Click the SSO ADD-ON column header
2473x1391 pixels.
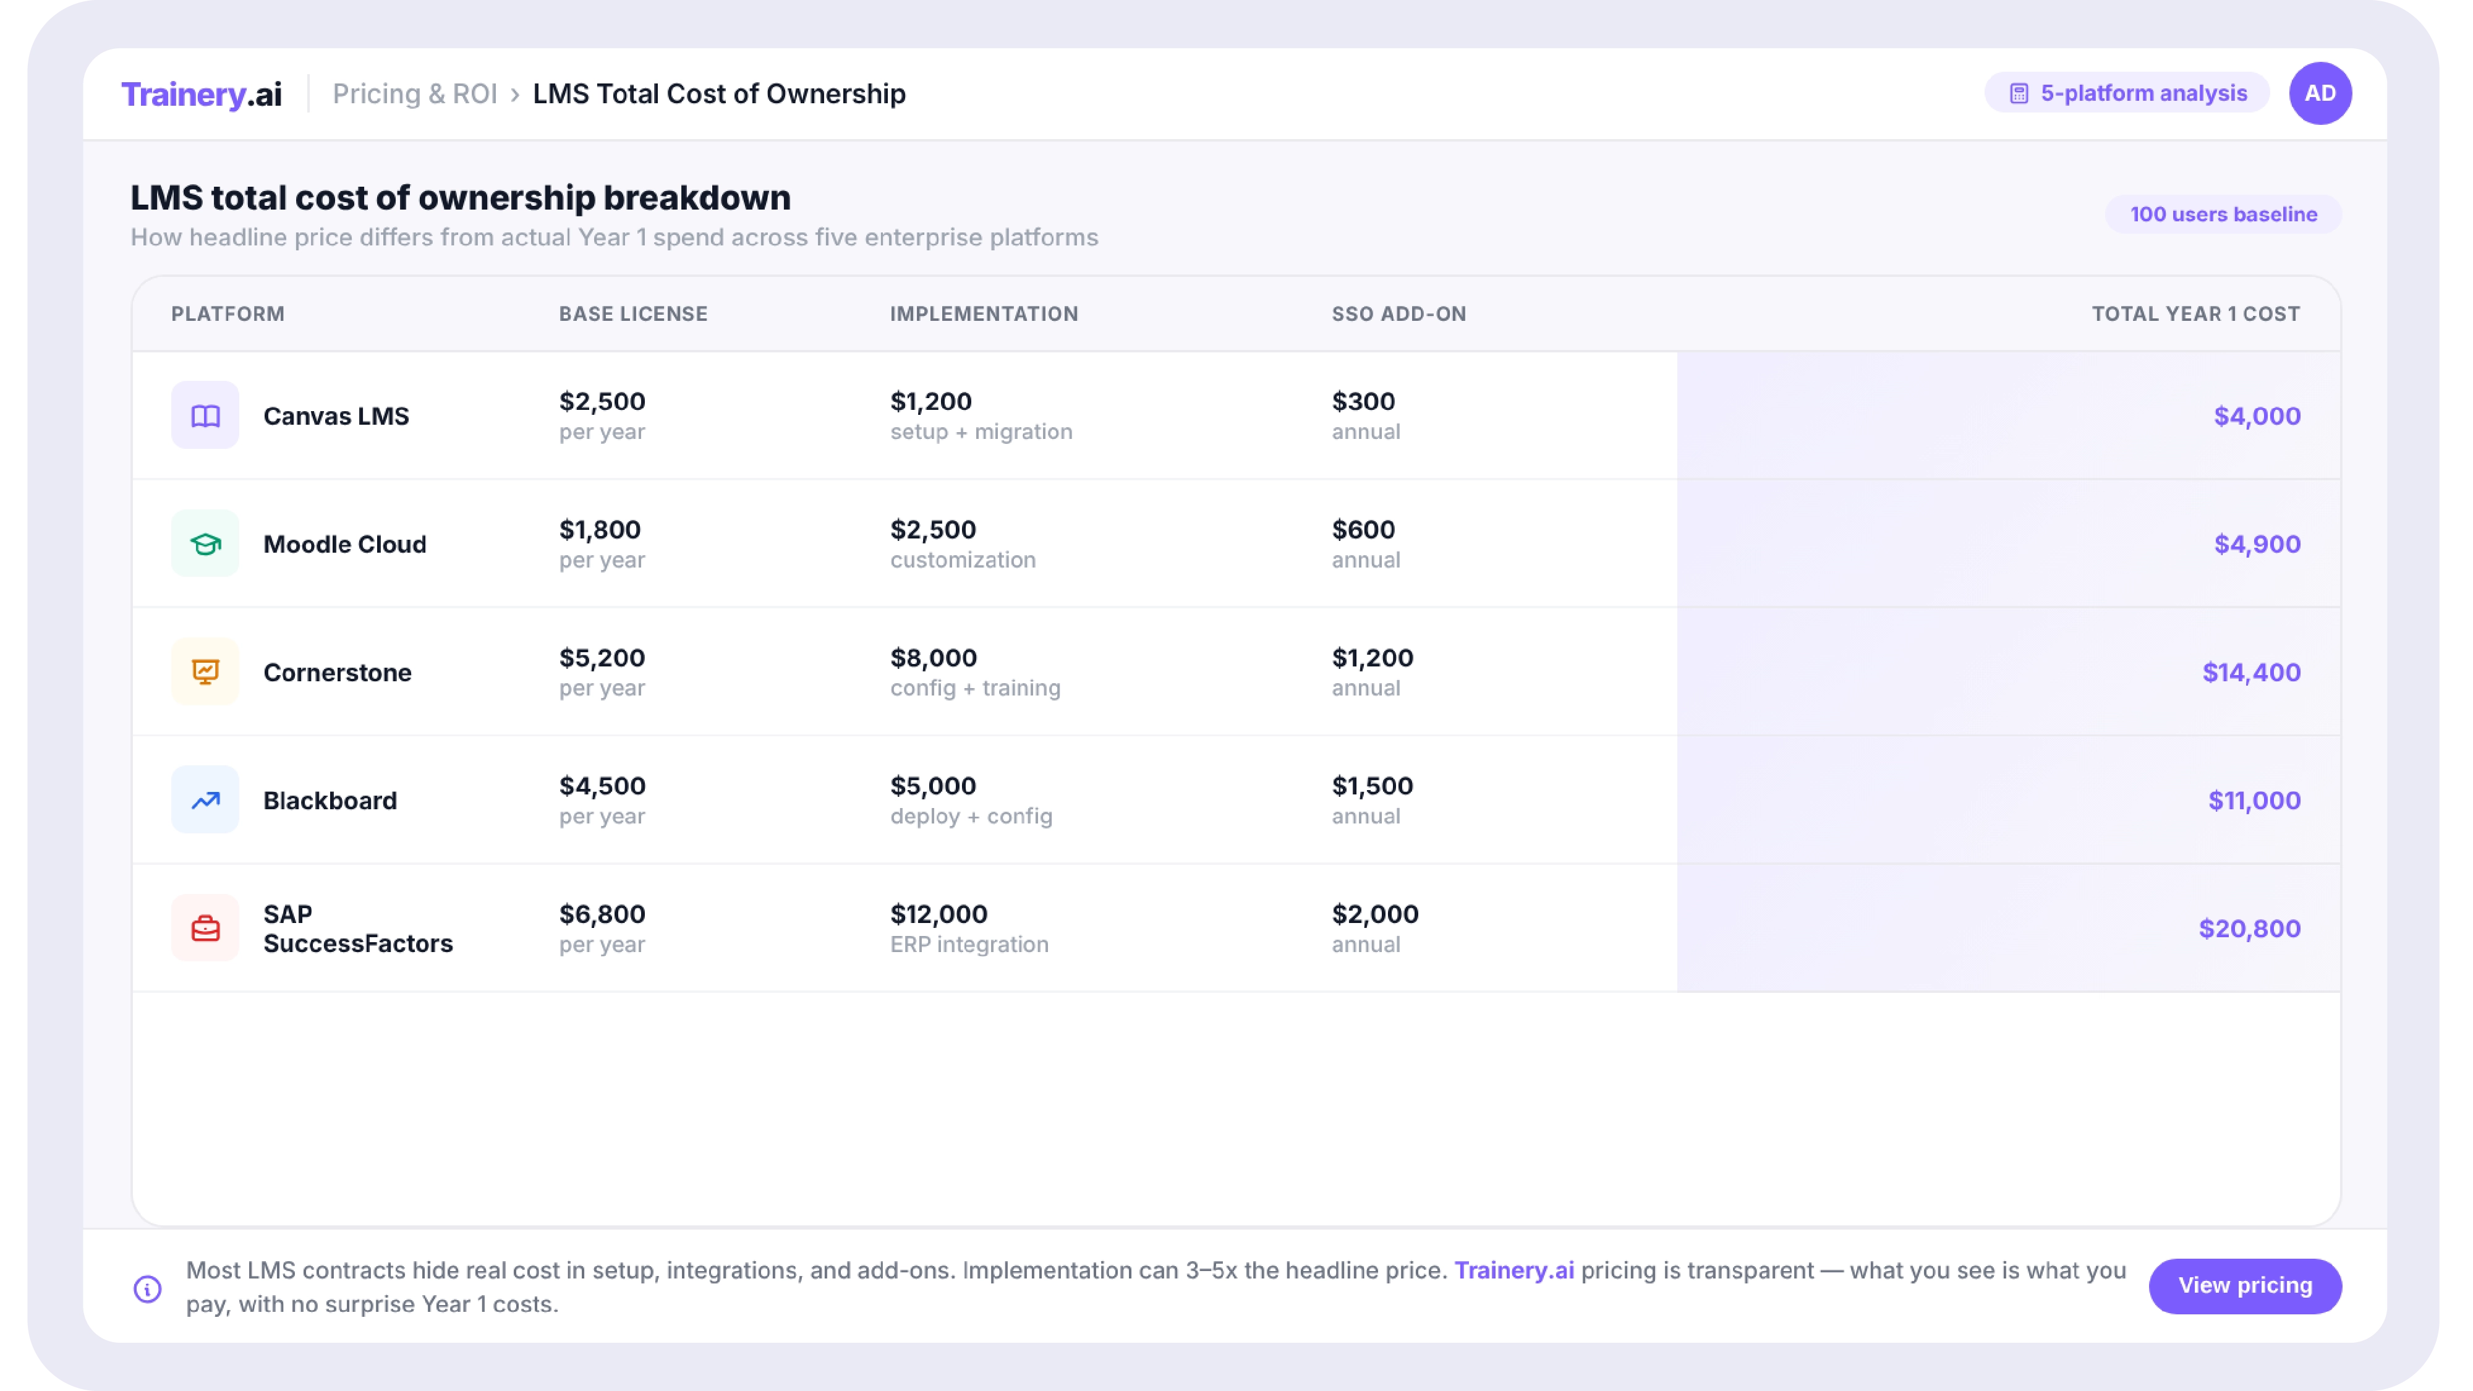[x=1398, y=314]
